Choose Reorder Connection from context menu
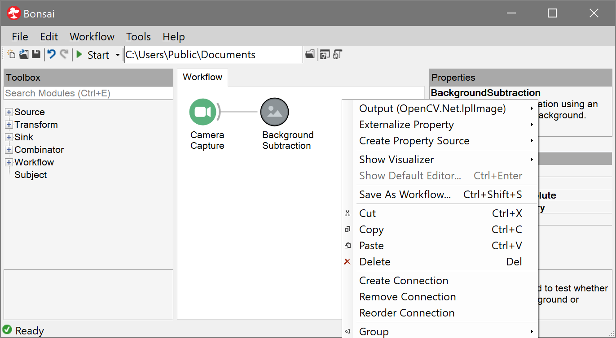Screen dimensions: 616x338 [x=440, y=313]
